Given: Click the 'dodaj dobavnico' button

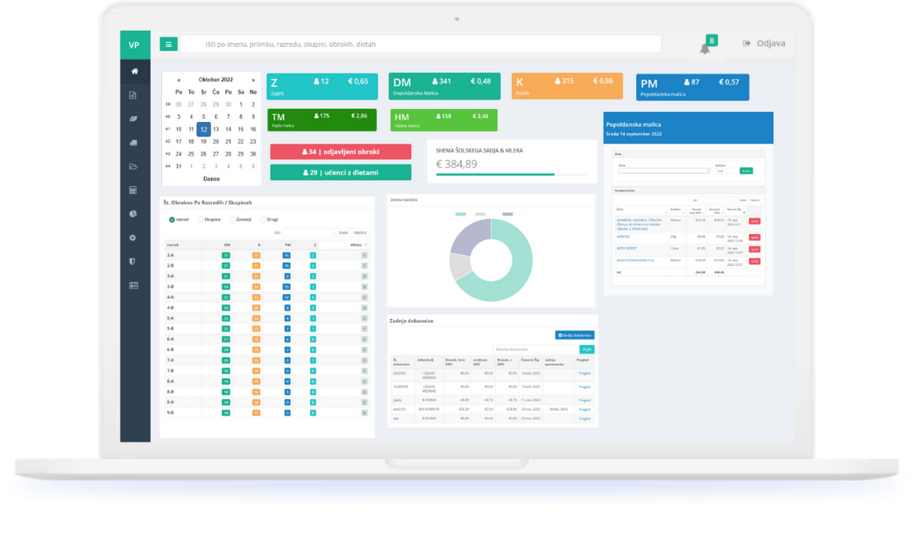Looking at the screenshot, I should pos(575,335).
